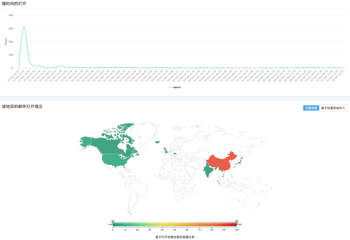Pick the yellow midpoint of the color scale
The width and height of the screenshot is (350, 240).
click(175, 225)
